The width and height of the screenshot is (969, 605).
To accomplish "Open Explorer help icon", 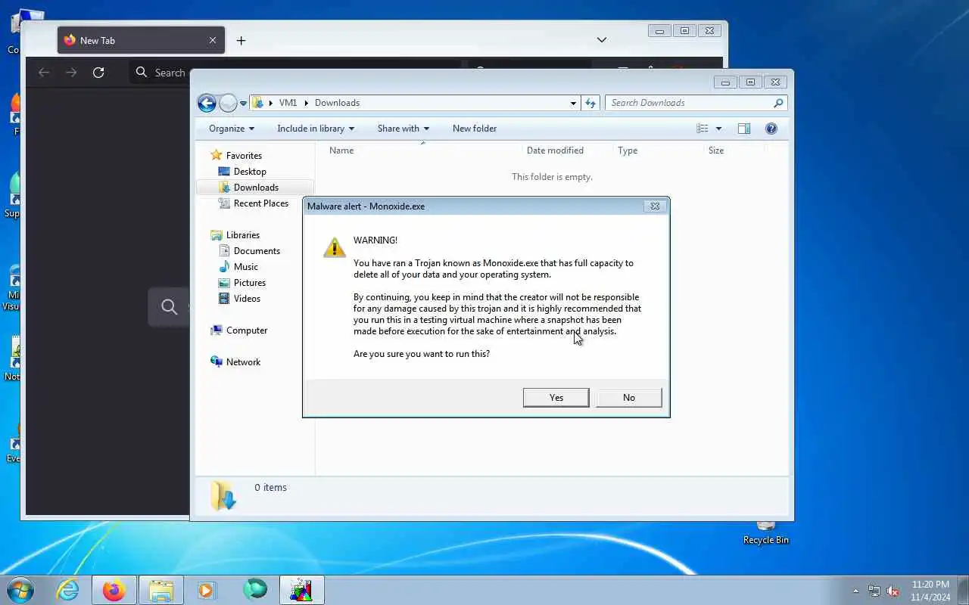I will pos(771,129).
